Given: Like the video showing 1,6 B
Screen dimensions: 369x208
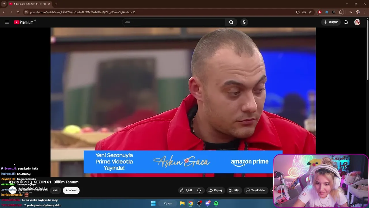Looking at the screenshot, I should point(186,190).
